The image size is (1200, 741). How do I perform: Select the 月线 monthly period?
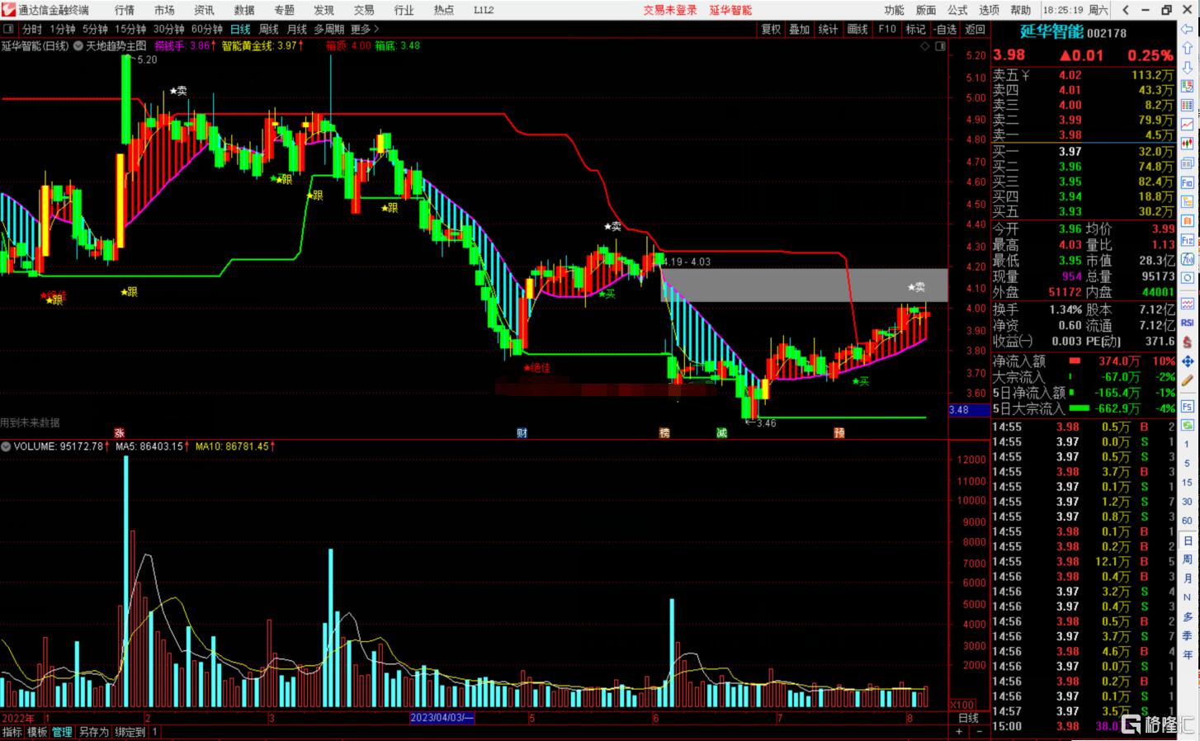pyautogui.click(x=296, y=29)
